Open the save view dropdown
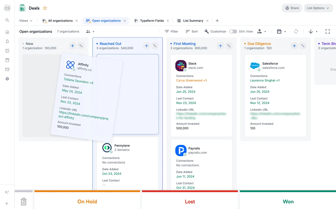The height and width of the screenshot is (209, 336). click(x=281, y=31)
